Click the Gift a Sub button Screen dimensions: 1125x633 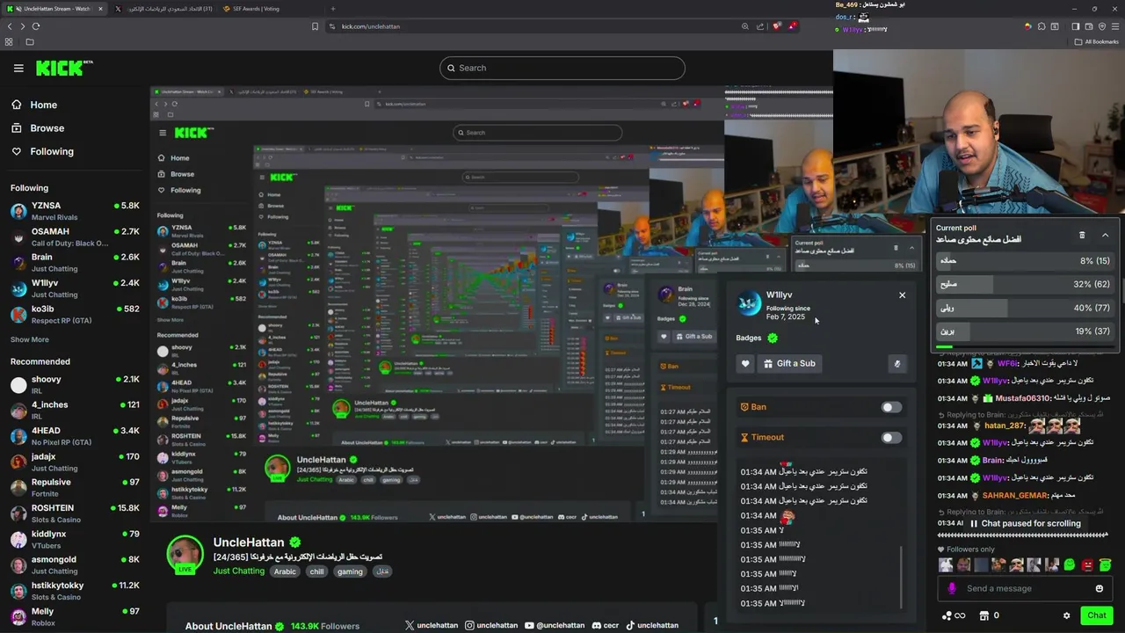tap(789, 364)
